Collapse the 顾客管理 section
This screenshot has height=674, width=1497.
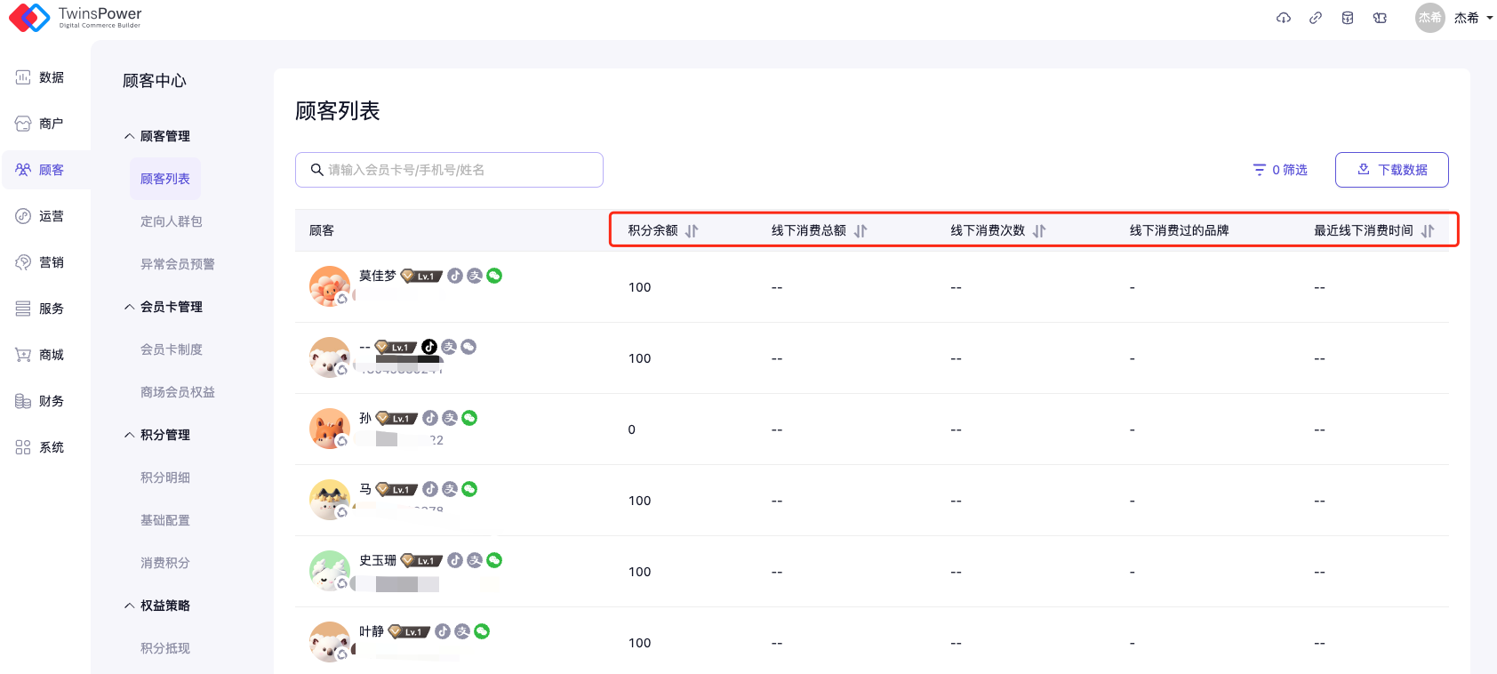pyautogui.click(x=130, y=136)
